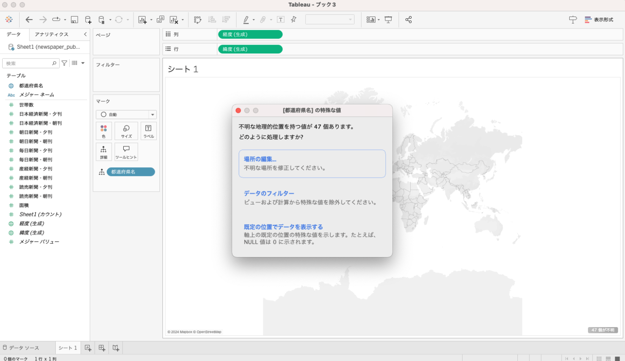Add a new data source icon
This screenshot has width=625, height=361.
[88, 20]
